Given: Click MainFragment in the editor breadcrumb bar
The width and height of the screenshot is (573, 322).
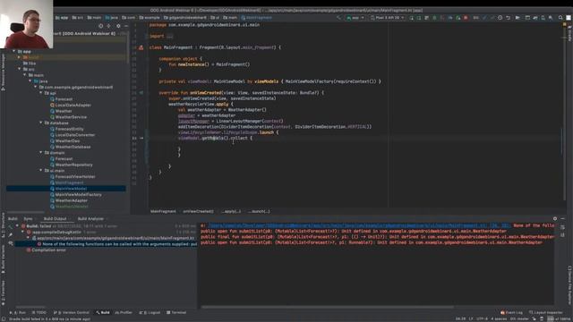Looking at the screenshot, I should [x=163, y=211].
